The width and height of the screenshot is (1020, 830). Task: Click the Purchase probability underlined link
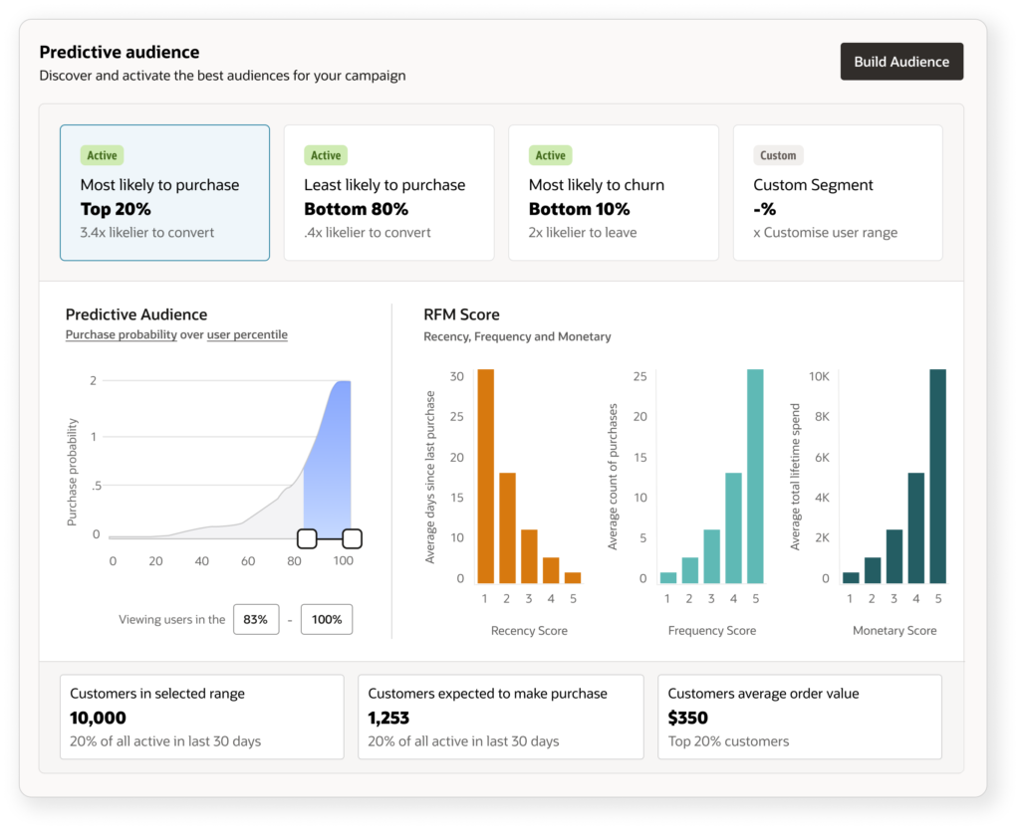coord(121,335)
